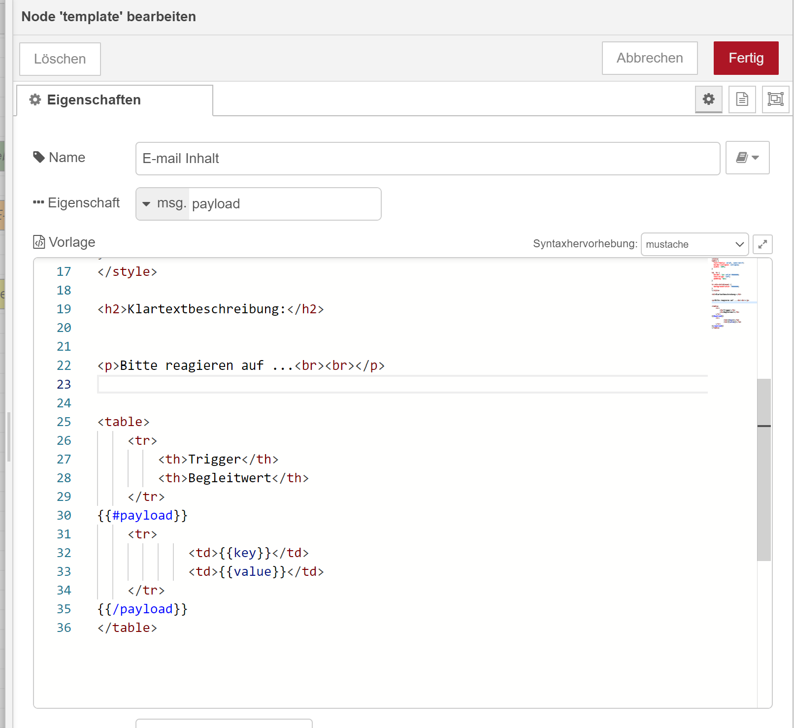Click line number 17 in editor gutter
This screenshot has width=794, height=728.
[x=64, y=271]
